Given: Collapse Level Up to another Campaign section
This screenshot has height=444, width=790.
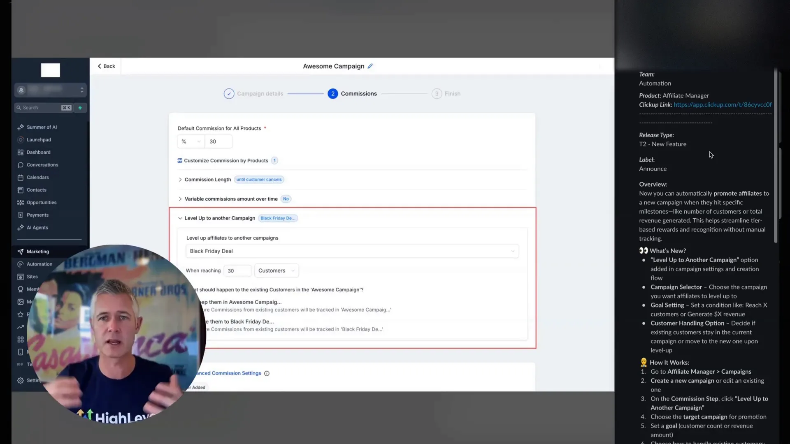Looking at the screenshot, I should click(x=180, y=218).
